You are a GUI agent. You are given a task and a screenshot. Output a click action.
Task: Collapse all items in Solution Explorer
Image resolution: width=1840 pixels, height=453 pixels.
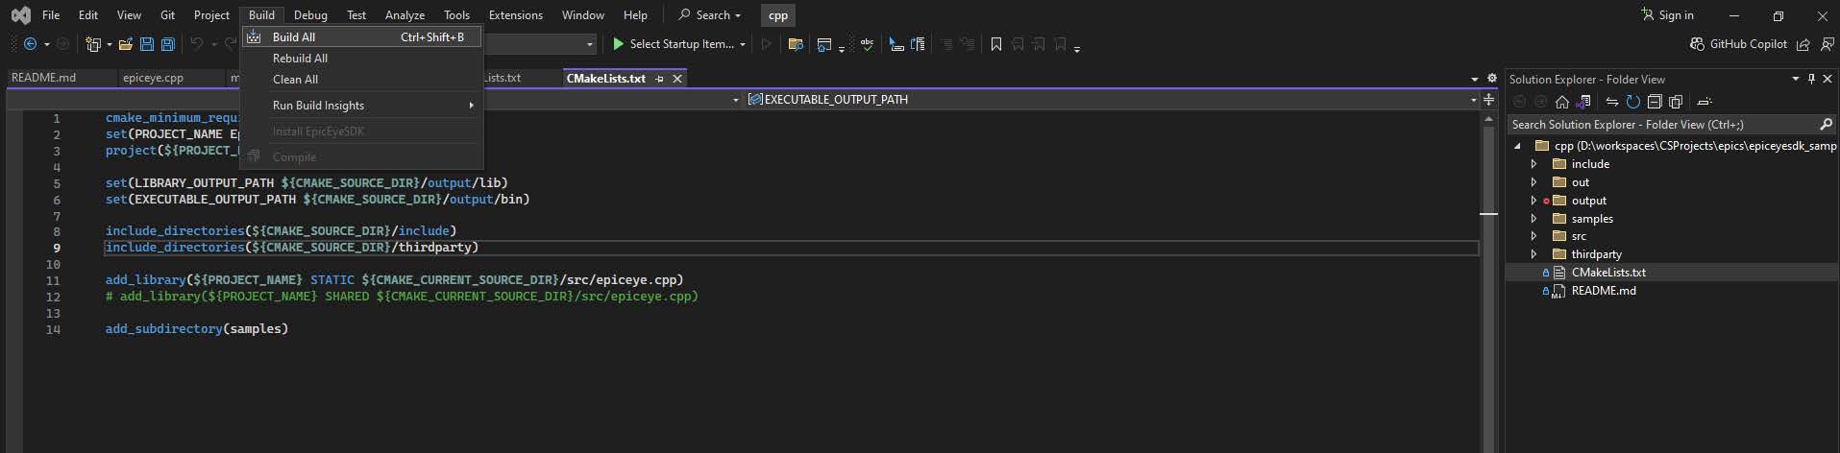pyautogui.click(x=1654, y=102)
